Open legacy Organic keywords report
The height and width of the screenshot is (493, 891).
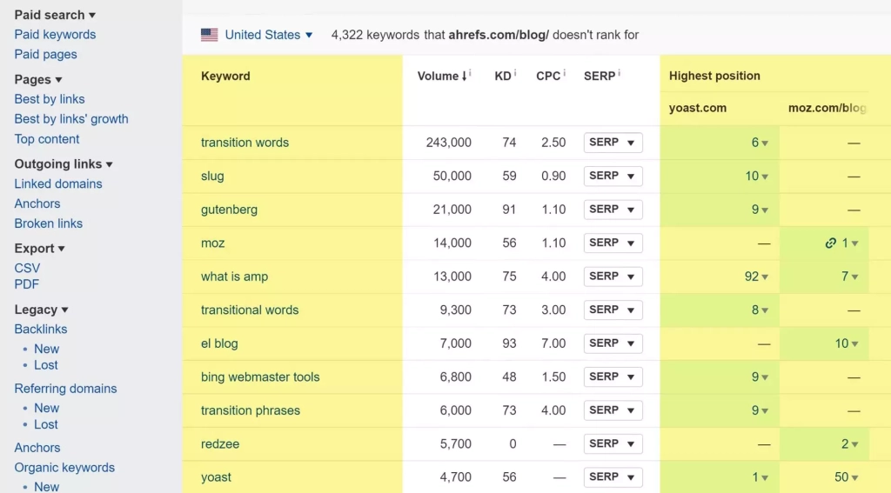pos(64,468)
